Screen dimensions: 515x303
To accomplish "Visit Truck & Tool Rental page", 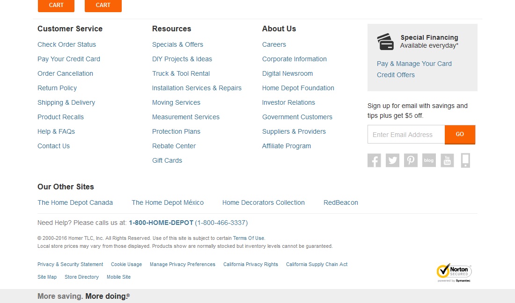I will pos(181,73).
